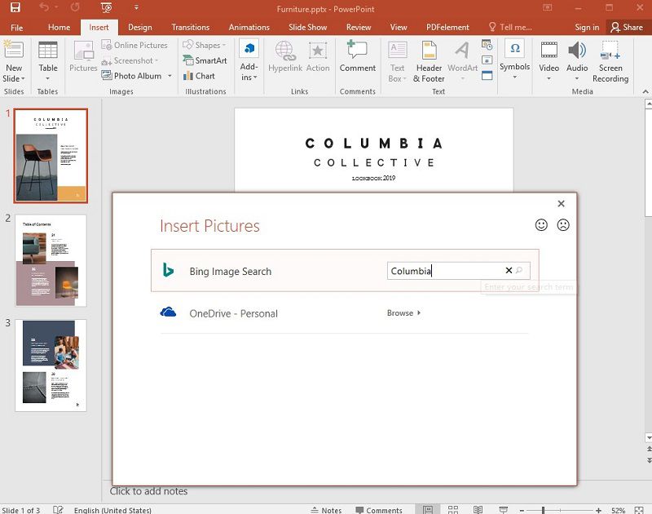Open the Animations tab

[x=249, y=28]
